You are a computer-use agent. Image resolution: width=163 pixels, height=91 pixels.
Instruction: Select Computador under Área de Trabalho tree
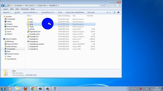click(x=11, y=49)
